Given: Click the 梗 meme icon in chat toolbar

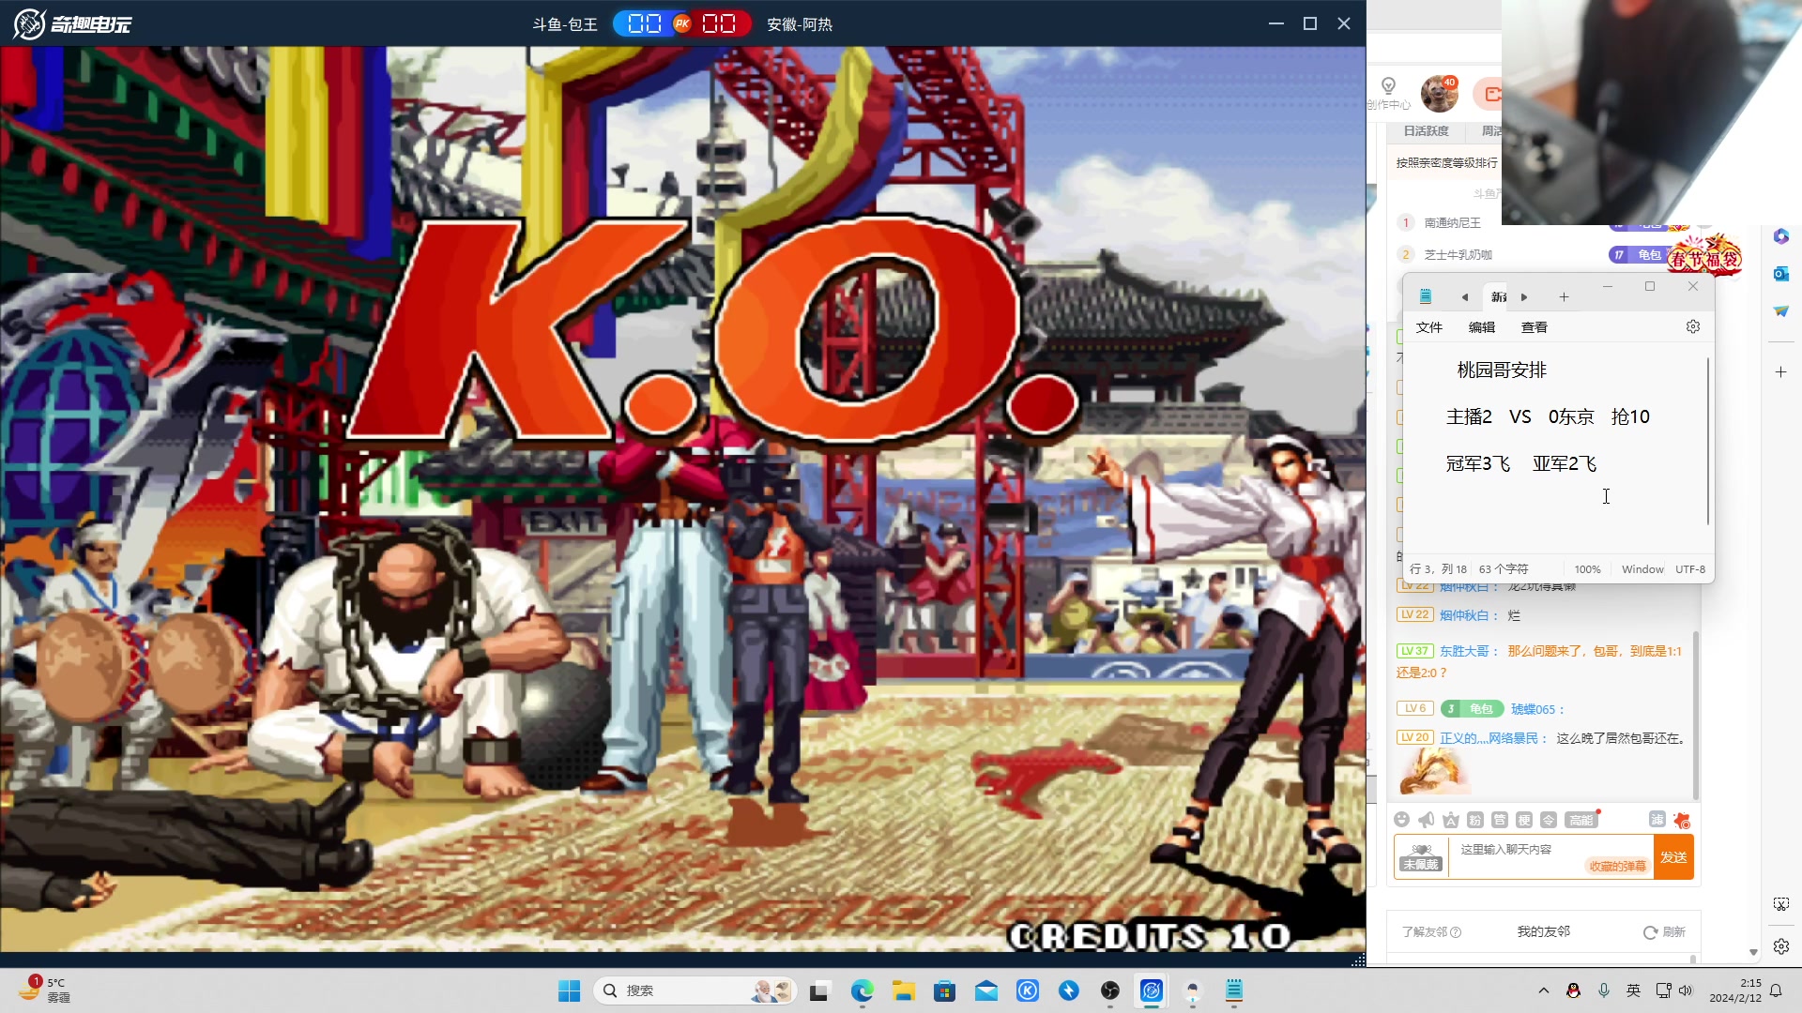Looking at the screenshot, I should click(x=1523, y=820).
